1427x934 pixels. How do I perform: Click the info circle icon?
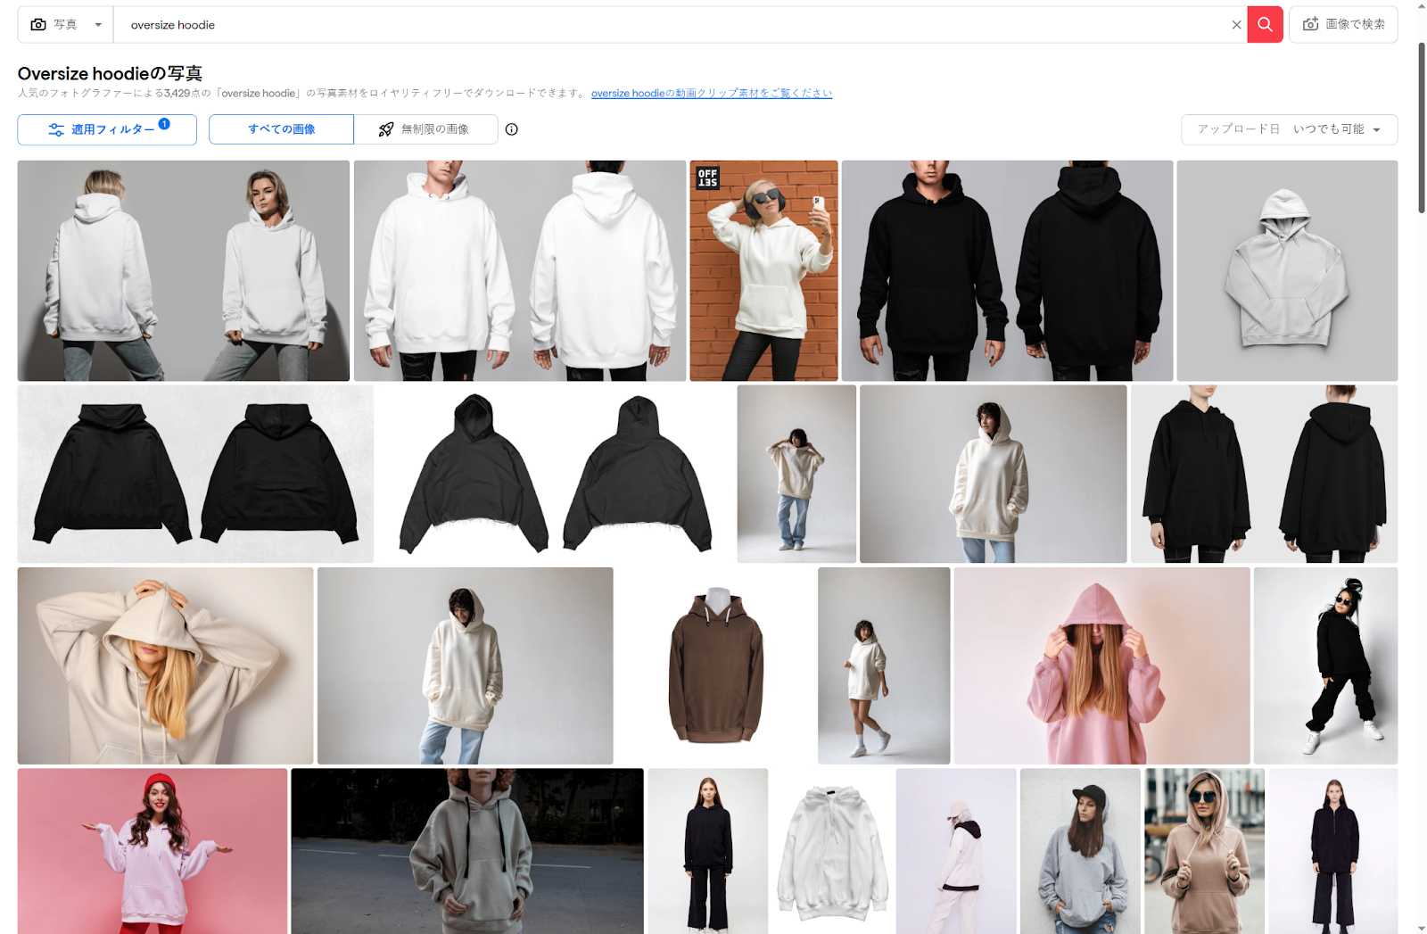click(x=512, y=129)
